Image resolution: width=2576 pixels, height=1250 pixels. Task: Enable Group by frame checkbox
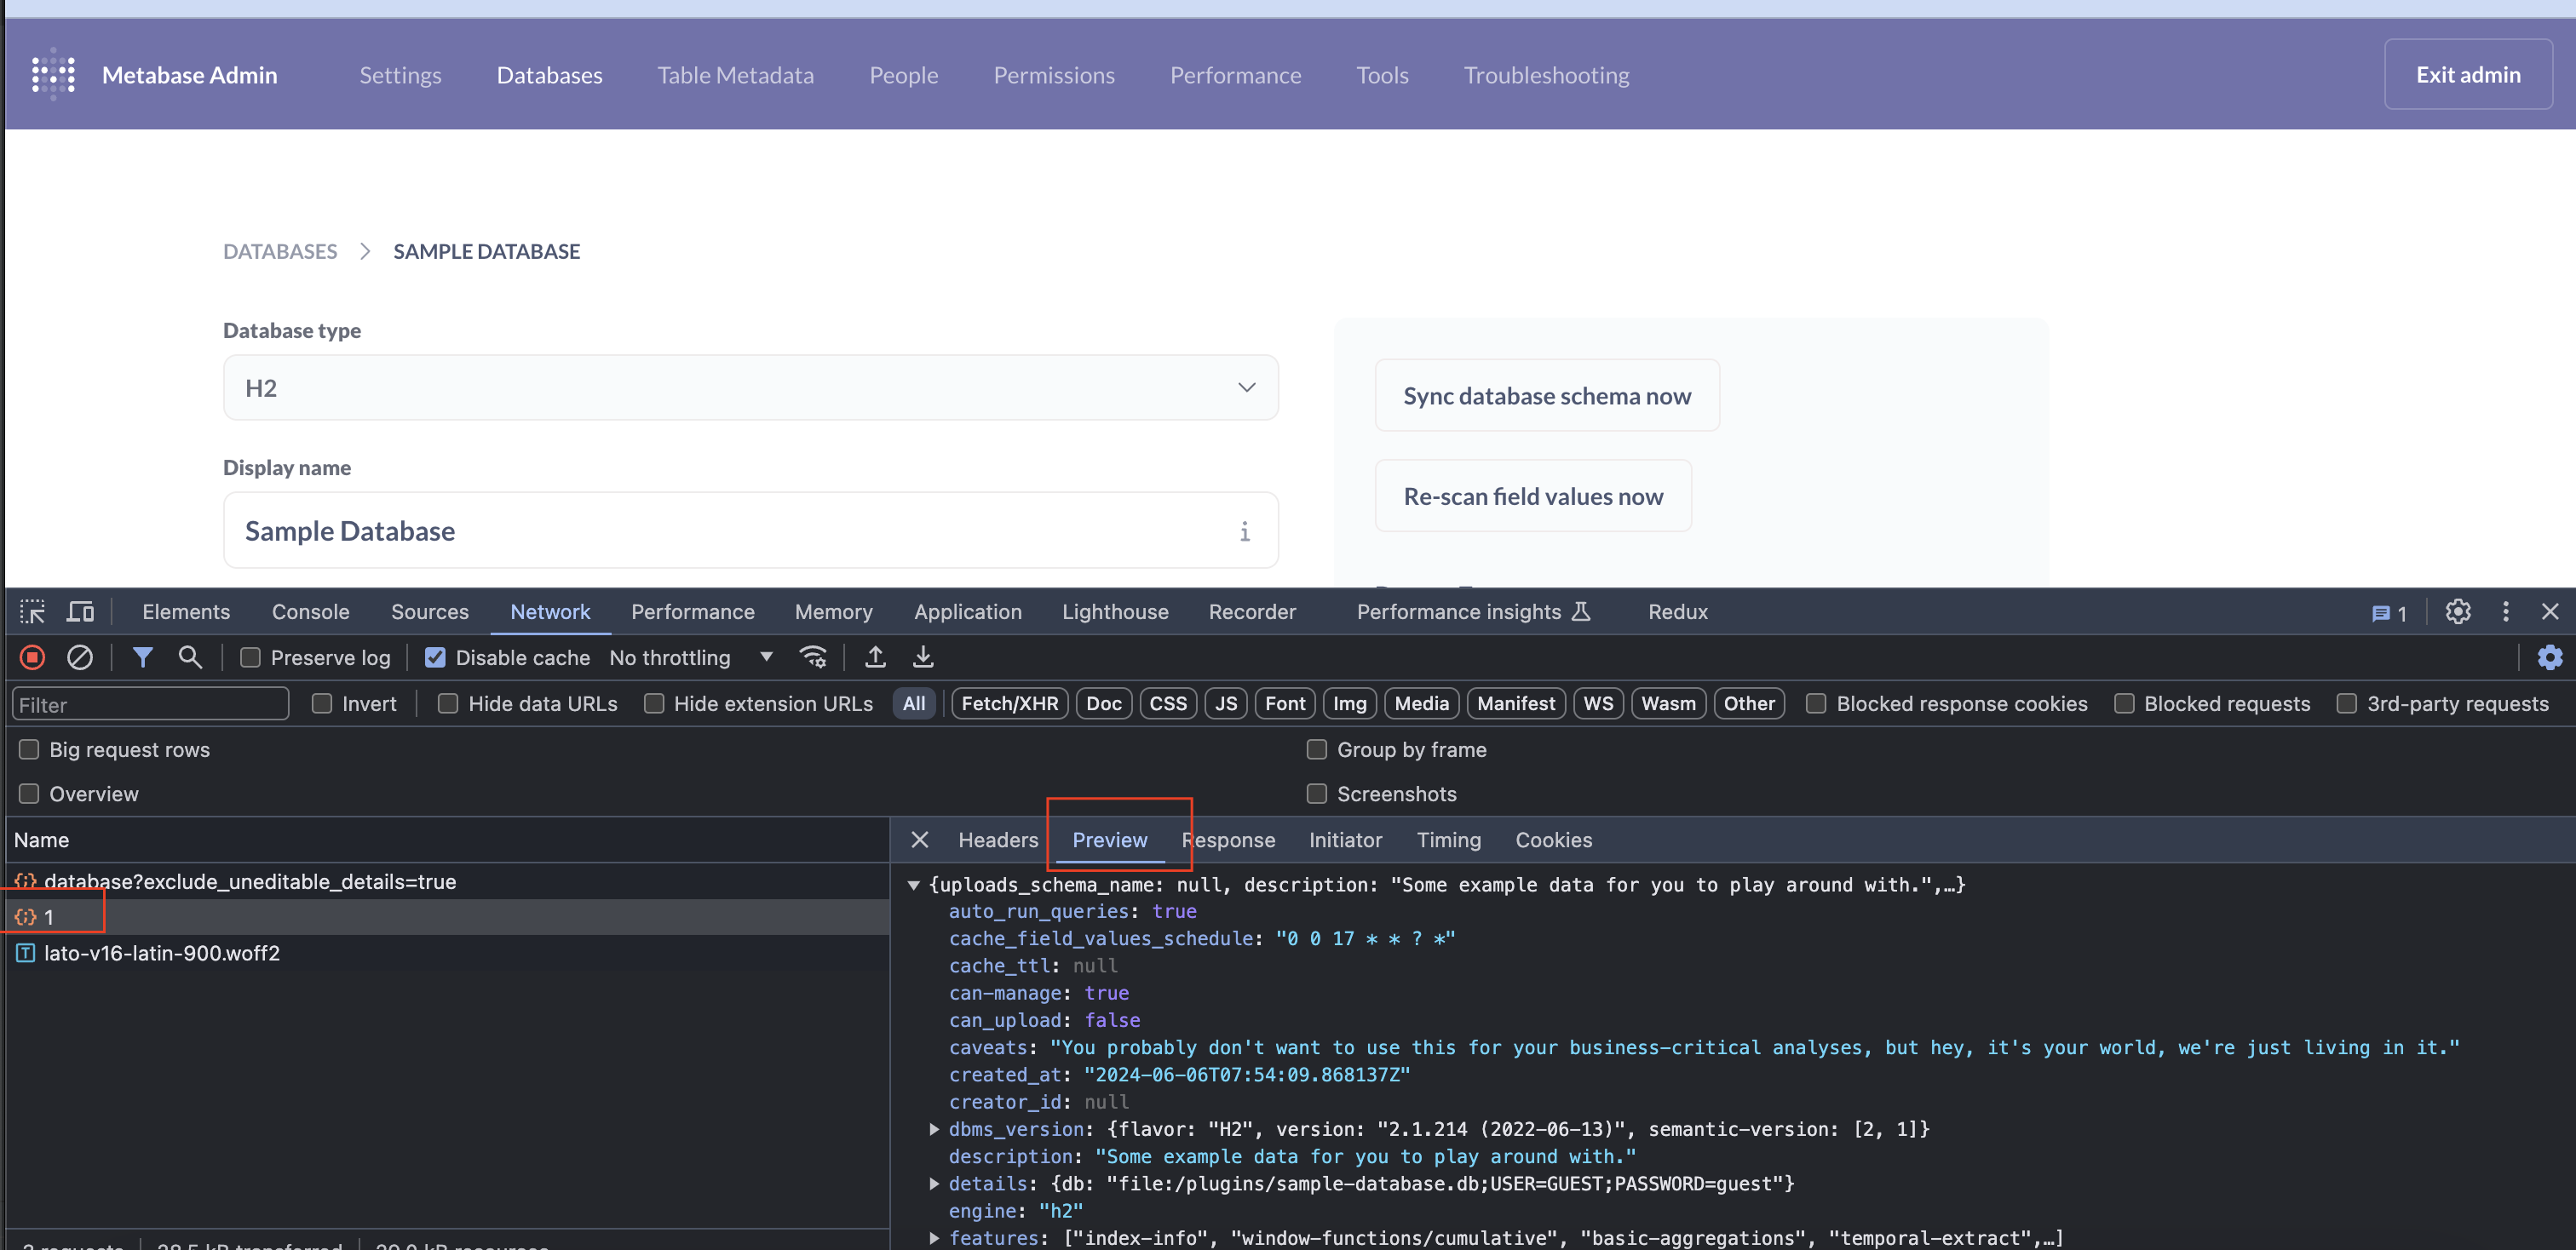tap(1317, 749)
